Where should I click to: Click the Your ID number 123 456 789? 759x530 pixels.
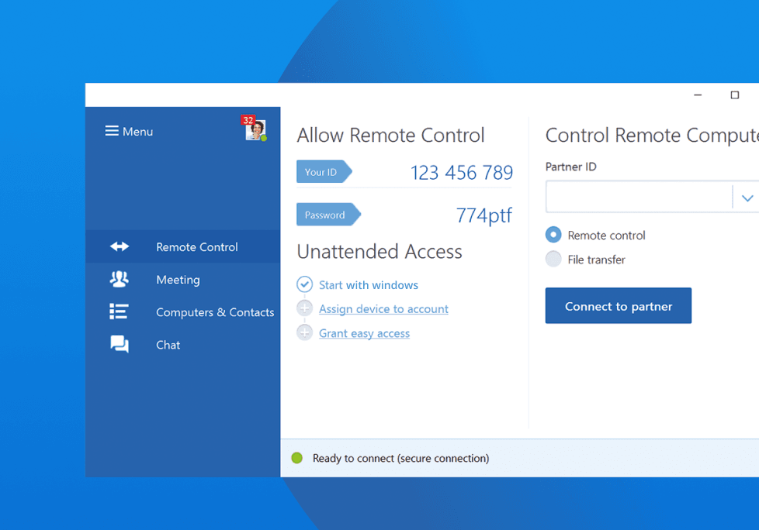coord(461,172)
